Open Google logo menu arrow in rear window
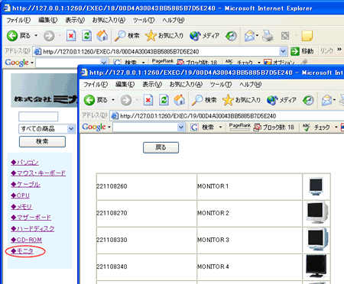 click(32, 63)
